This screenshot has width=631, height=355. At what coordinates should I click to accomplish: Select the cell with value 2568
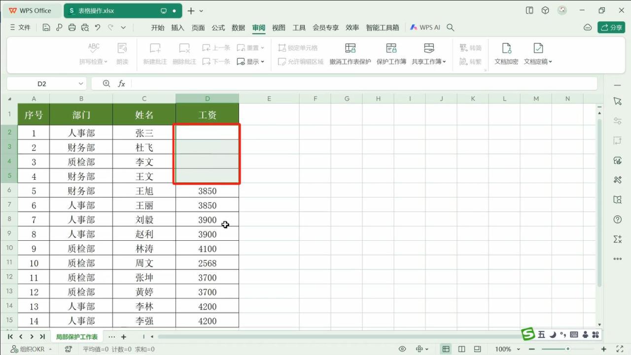(x=208, y=263)
